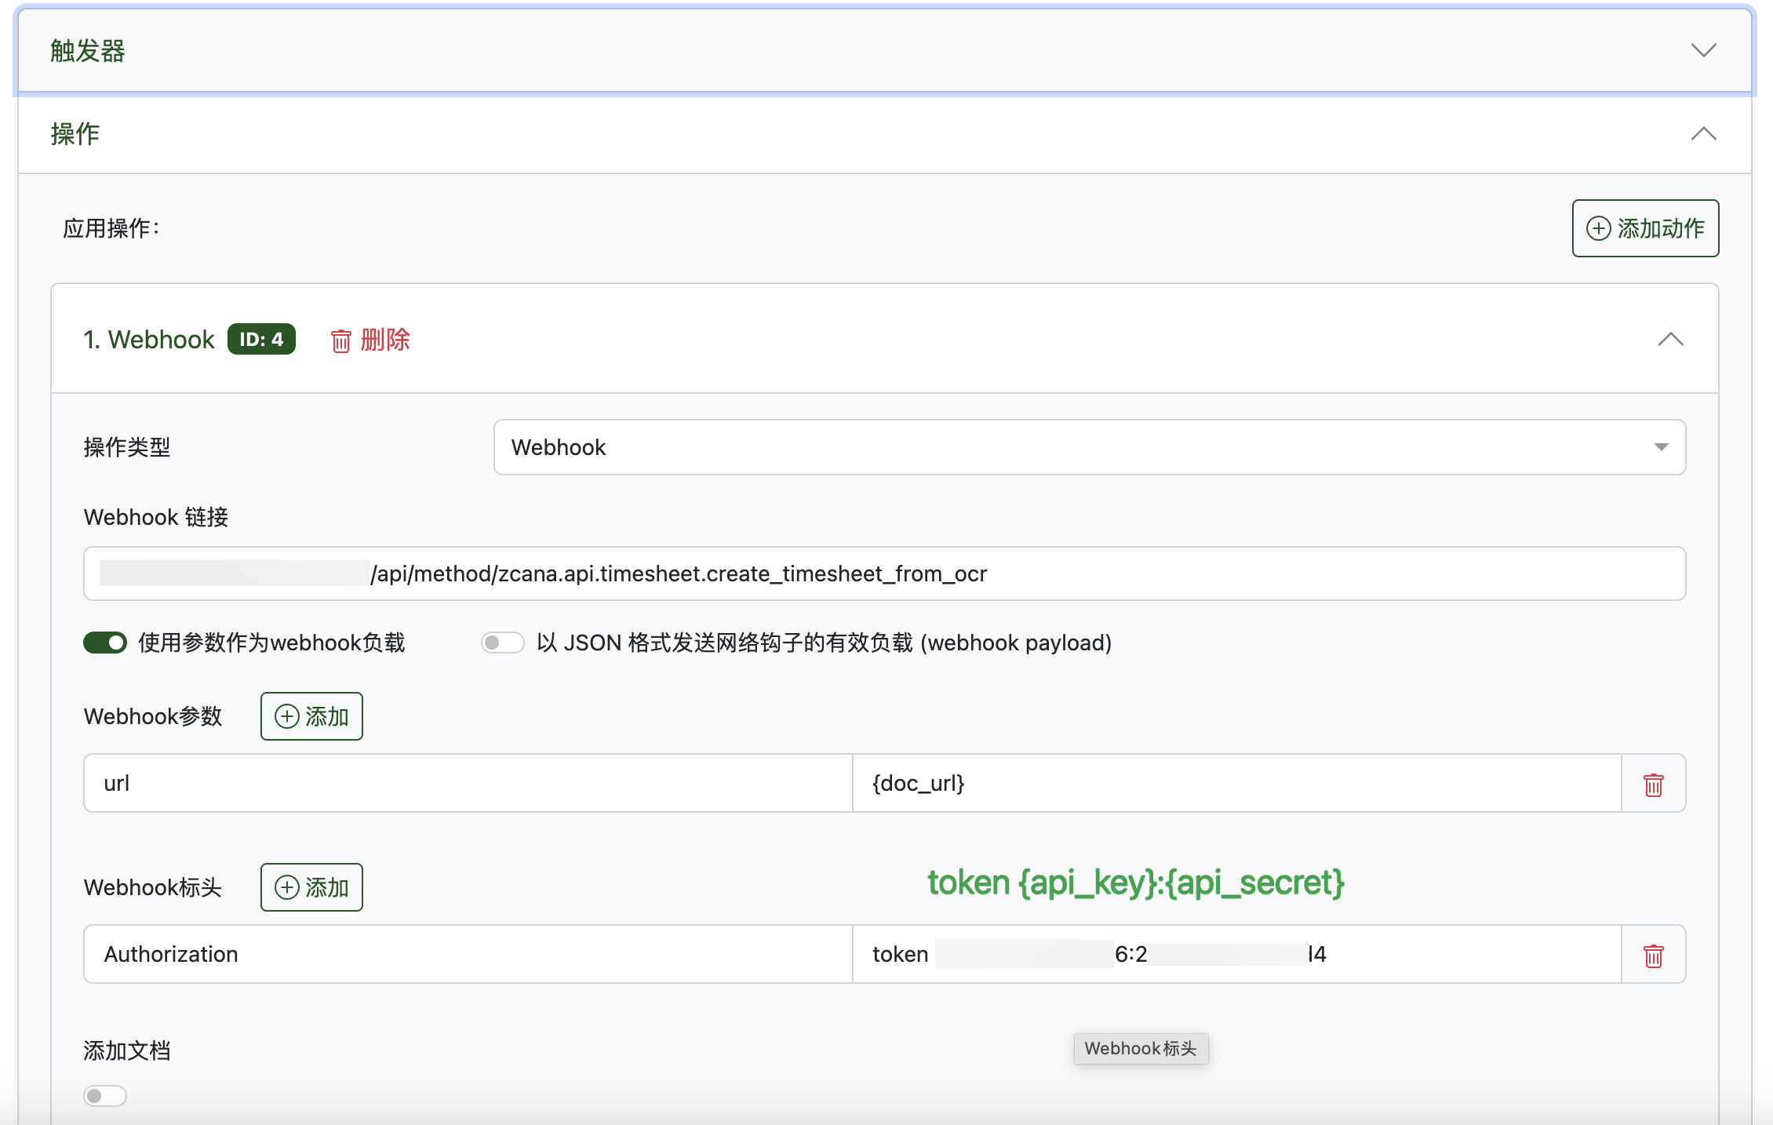Click the 删除 delete link

click(385, 340)
